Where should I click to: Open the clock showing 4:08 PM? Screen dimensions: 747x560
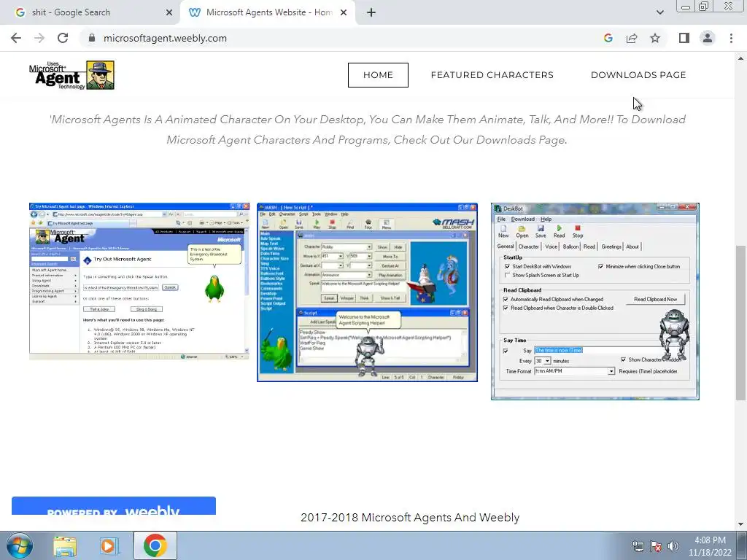coord(709,546)
